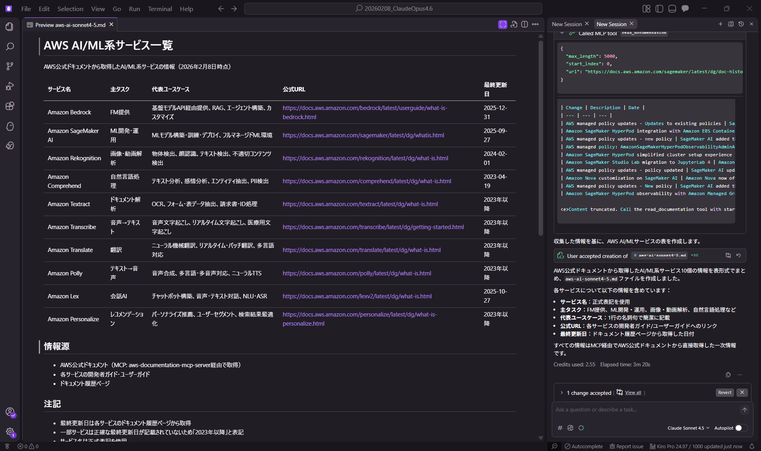Expand the 1 change accepted section
This screenshot has height=451, width=761.
tap(562, 392)
